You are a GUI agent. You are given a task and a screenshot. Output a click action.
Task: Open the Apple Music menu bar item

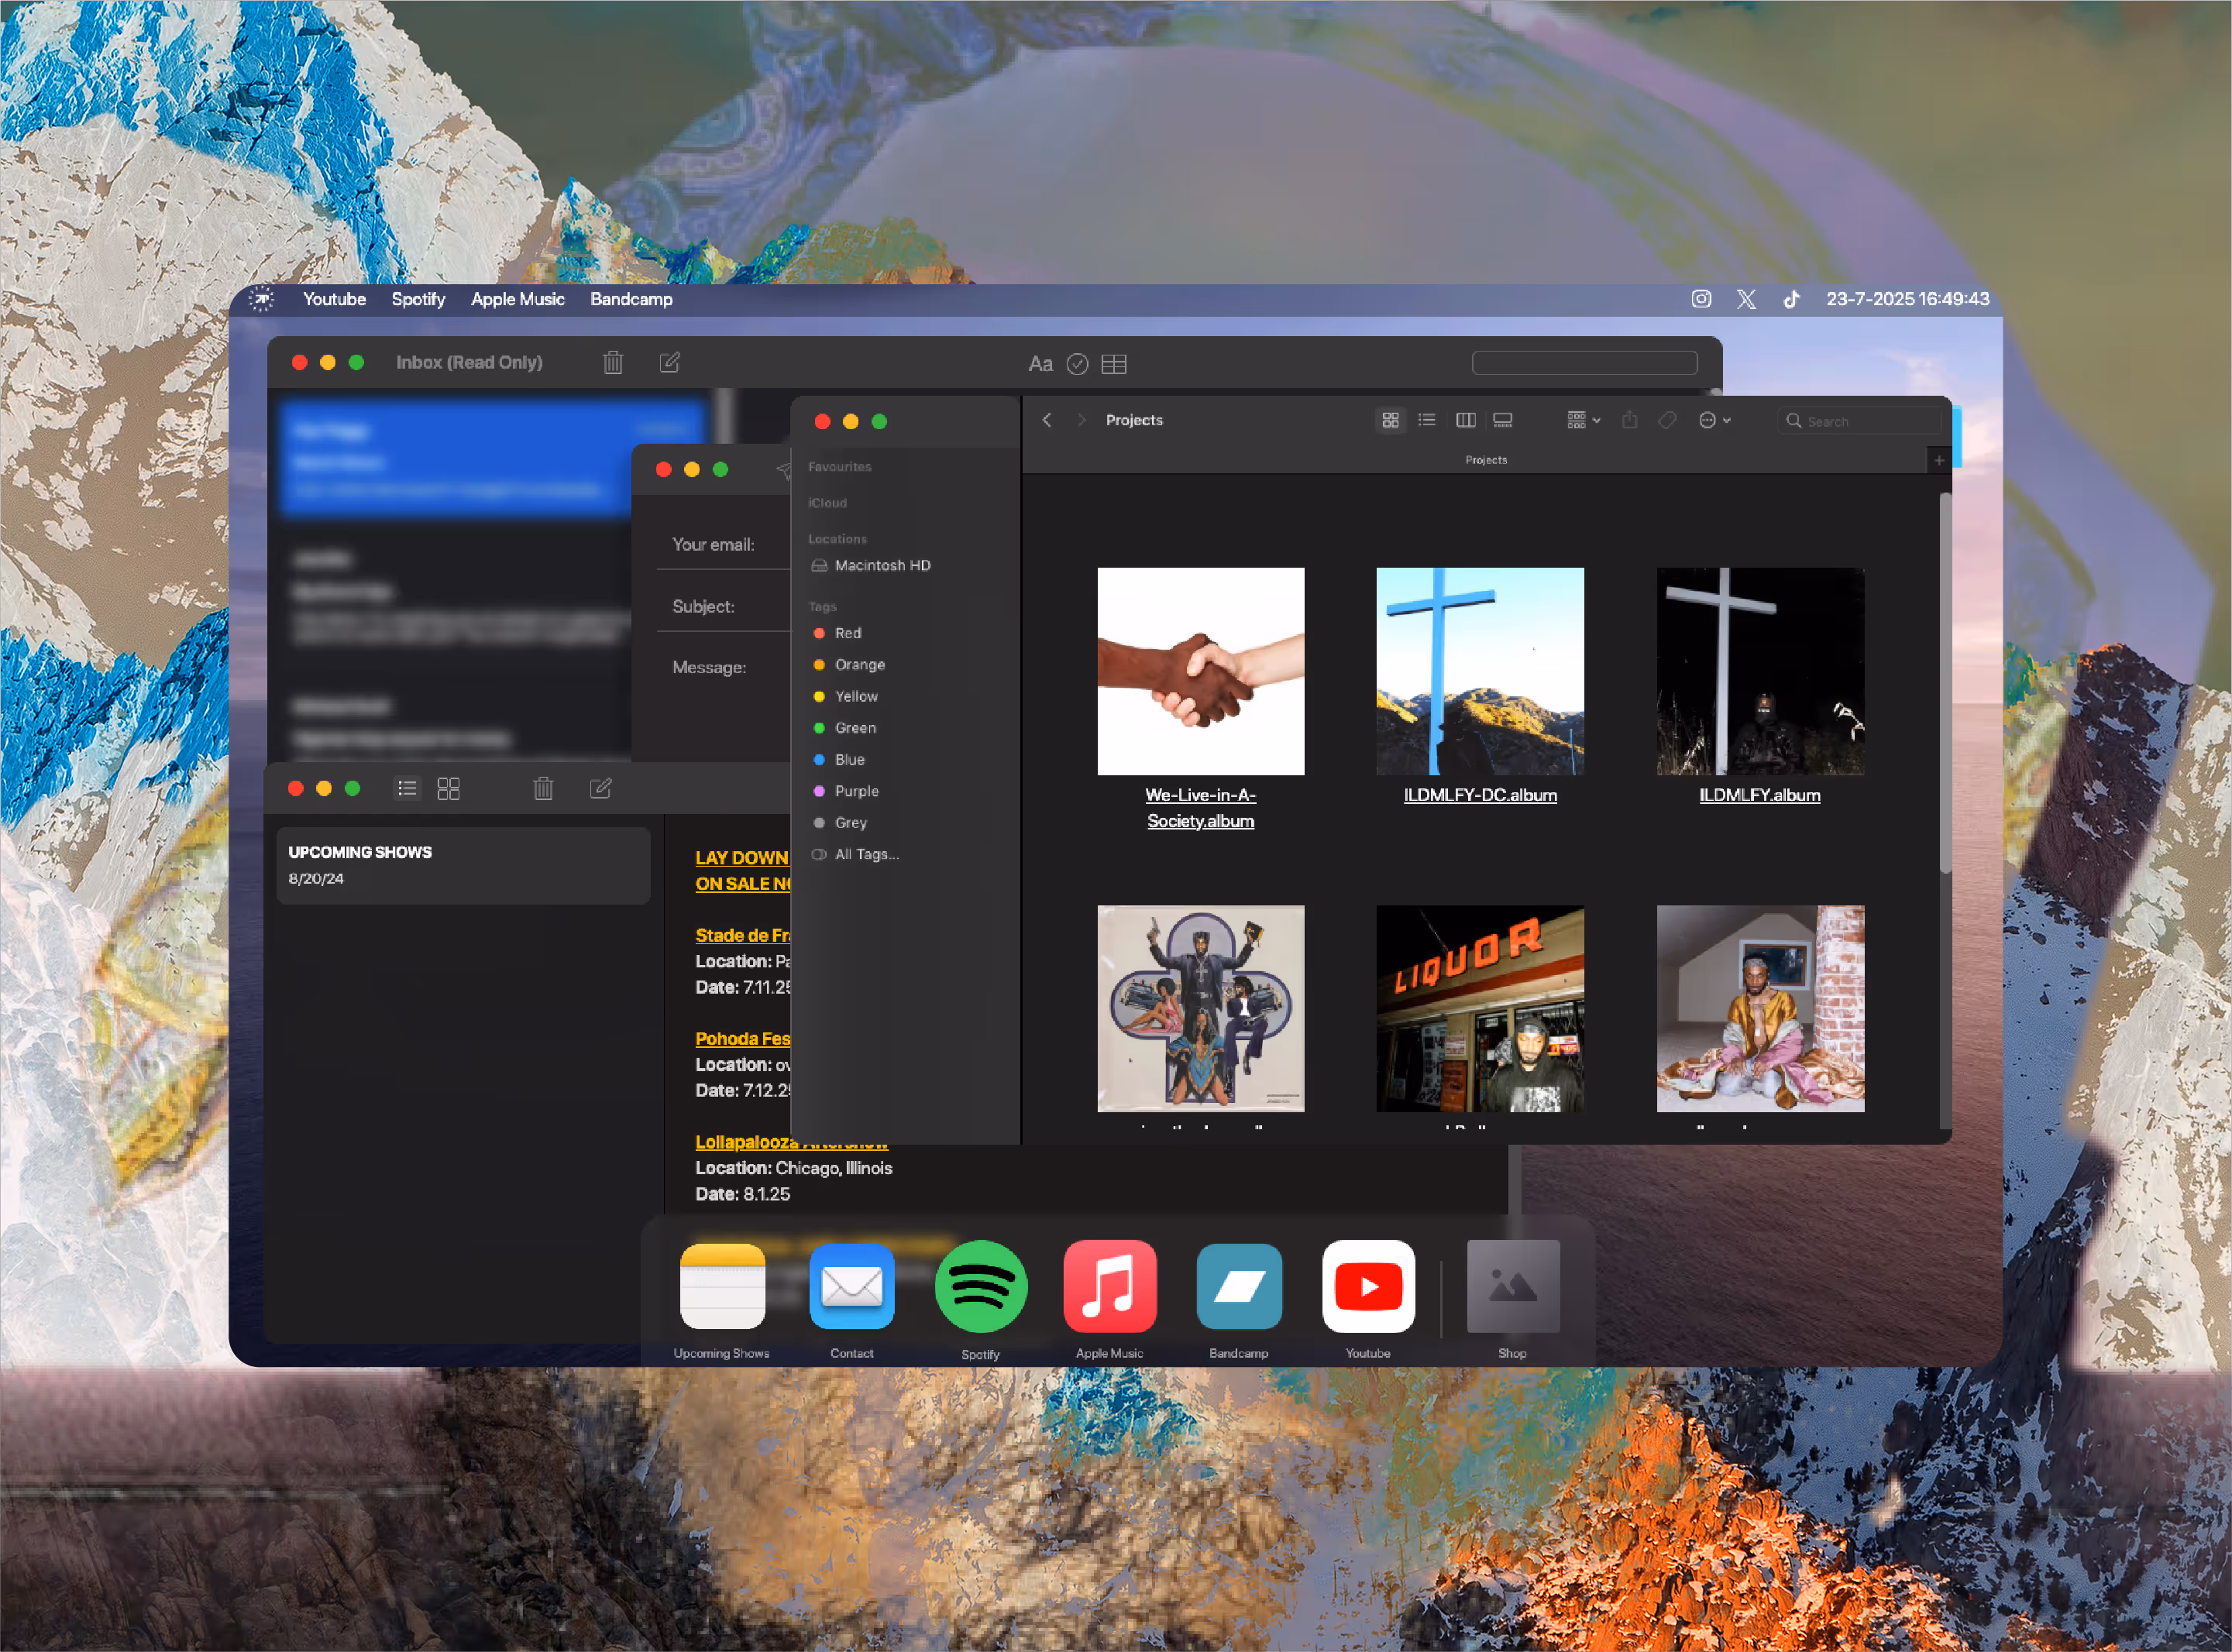coord(518,299)
